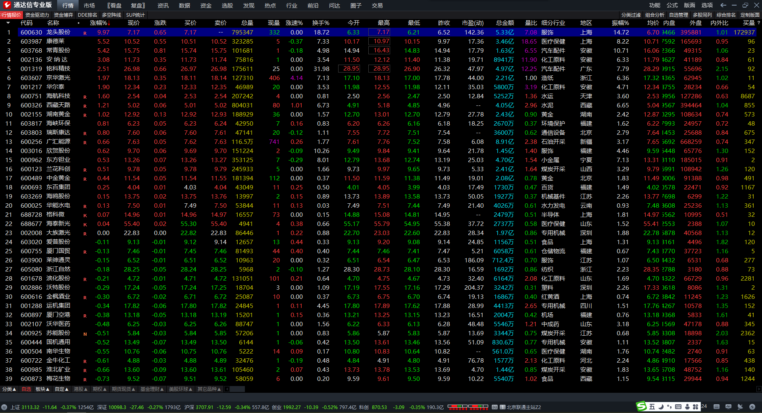Click the 创业 index value 1992.27
The image size is (762, 413).
click(x=292, y=407)
